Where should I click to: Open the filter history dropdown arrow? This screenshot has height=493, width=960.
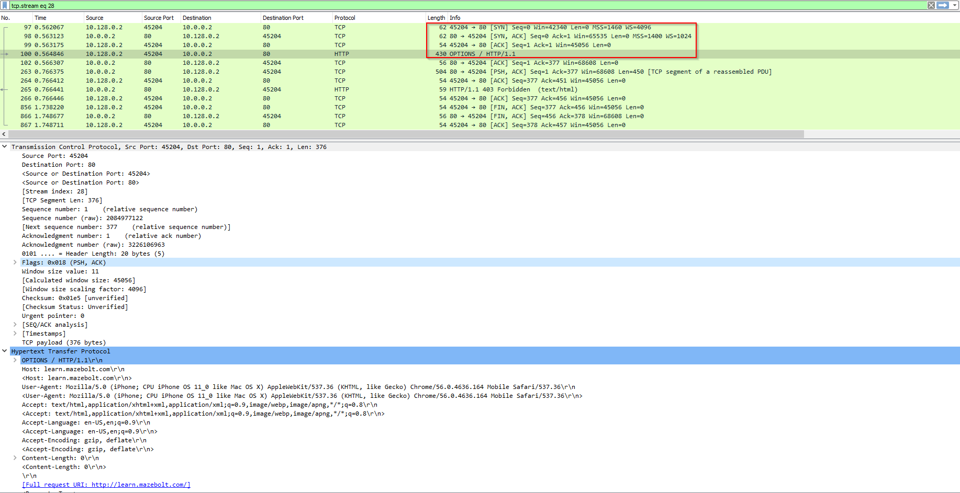pos(955,5)
